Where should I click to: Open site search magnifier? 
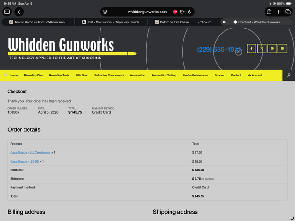click(289, 75)
